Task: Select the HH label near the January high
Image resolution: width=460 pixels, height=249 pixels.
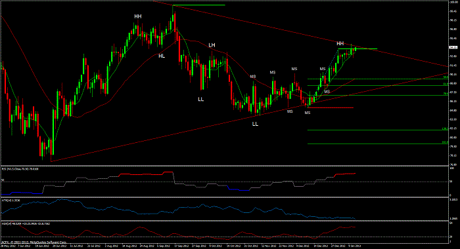Action: click(x=340, y=44)
